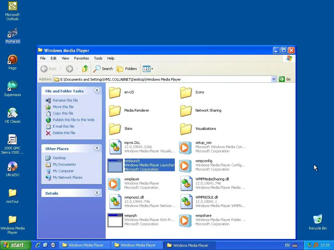The height and width of the screenshot is (250, 334).
Task: Expand the Details panel
Action: (97, 193)
